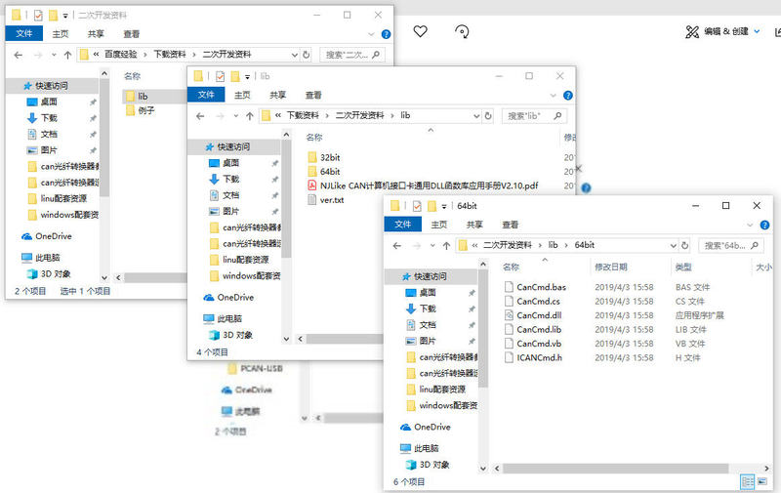Go up one level in the 64bit window
The height and width of the screenshot is (493, 781).
[446, 245]
